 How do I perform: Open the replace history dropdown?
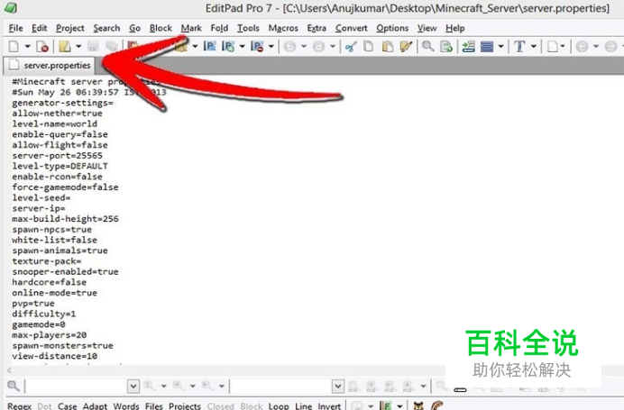(x=338, y=386)
